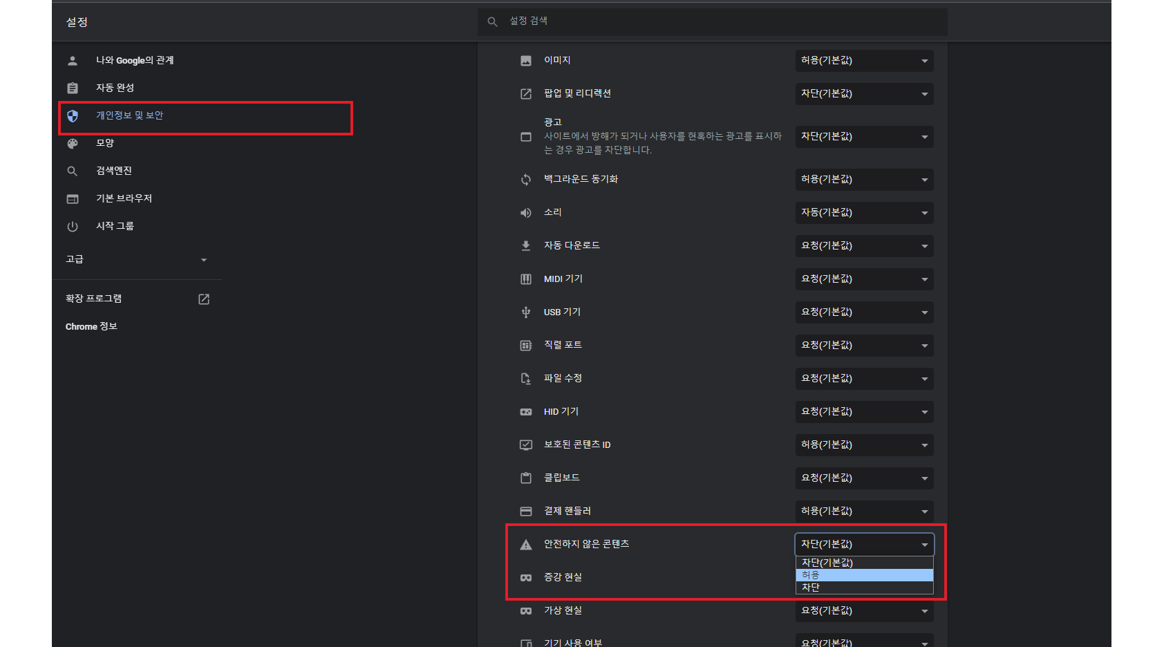The width and height of the screenshot is (1164, 647).
Task: Open the 광고 permission dropdown
Action: point(864,137)
